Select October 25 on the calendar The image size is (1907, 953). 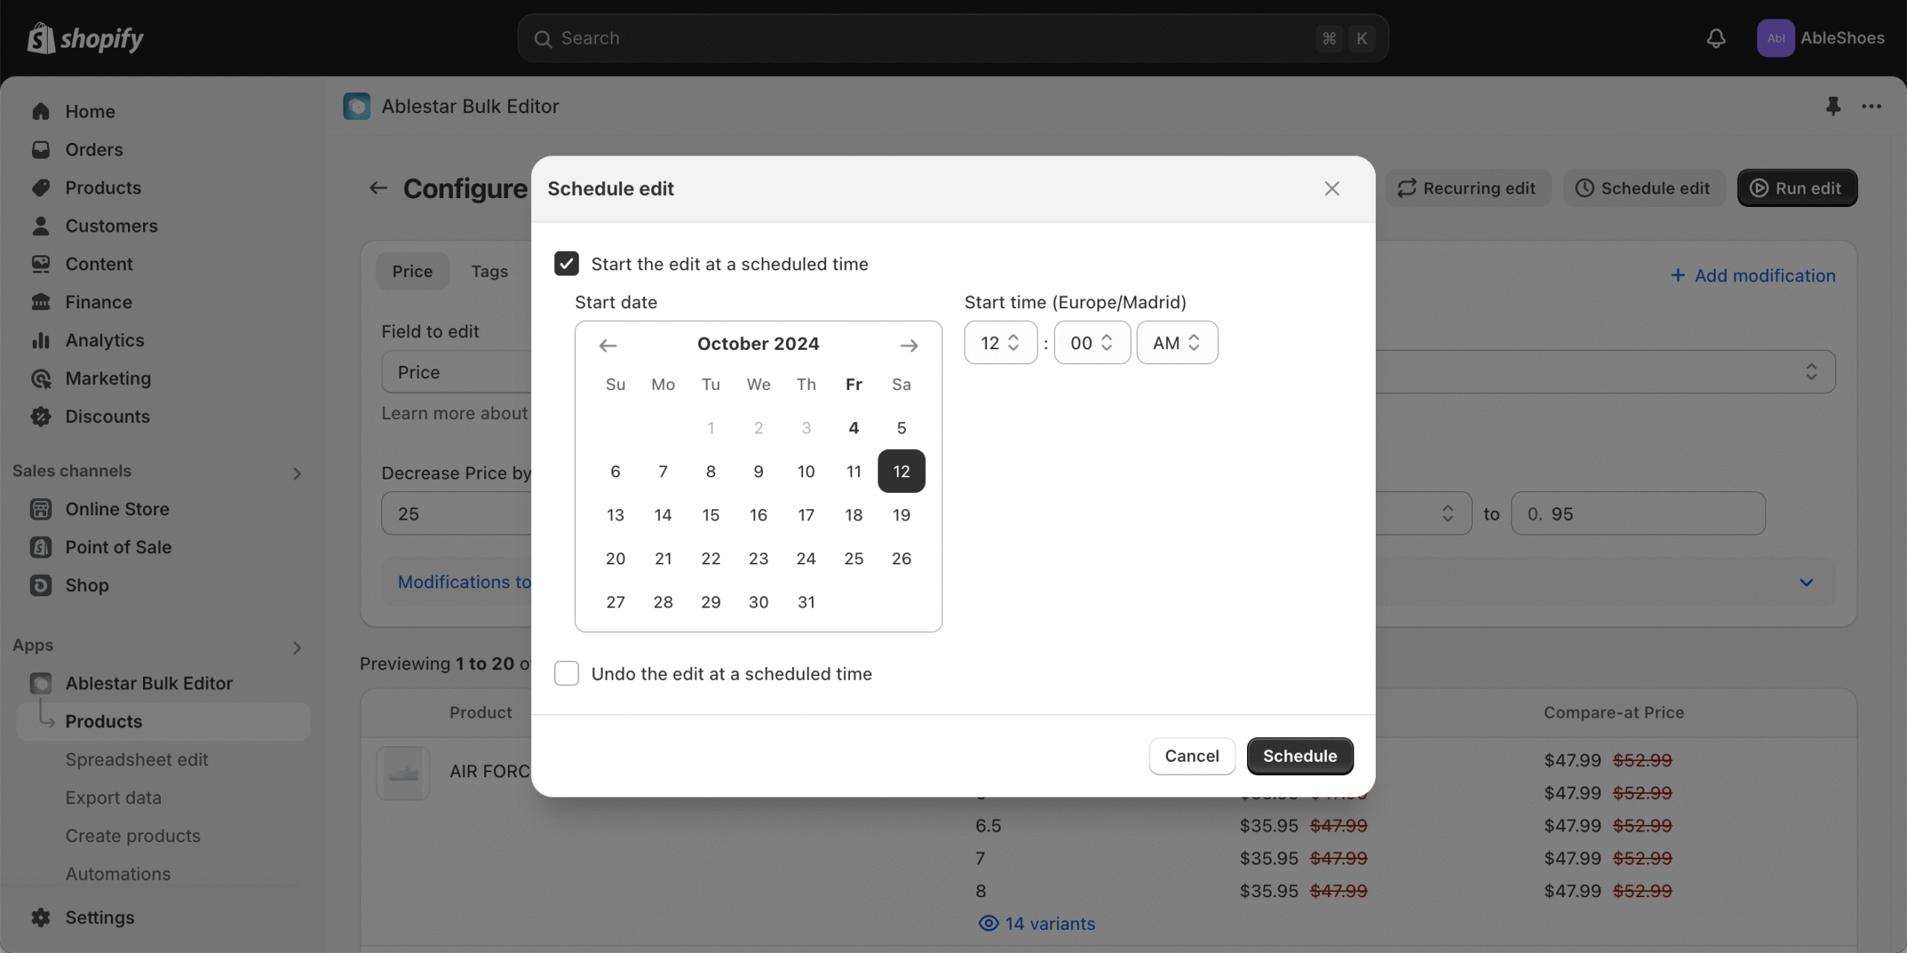(854, 558)
